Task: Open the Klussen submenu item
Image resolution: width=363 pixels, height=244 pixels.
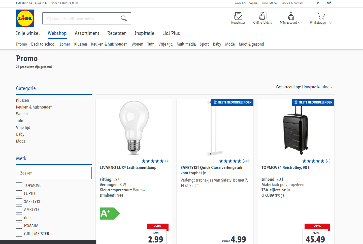Action: 81,44
